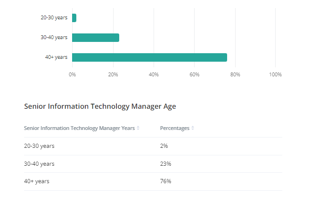The image size is (319, 218).
Task: Click the 40+ years chart axis label
Action: (x=56, y=57)
